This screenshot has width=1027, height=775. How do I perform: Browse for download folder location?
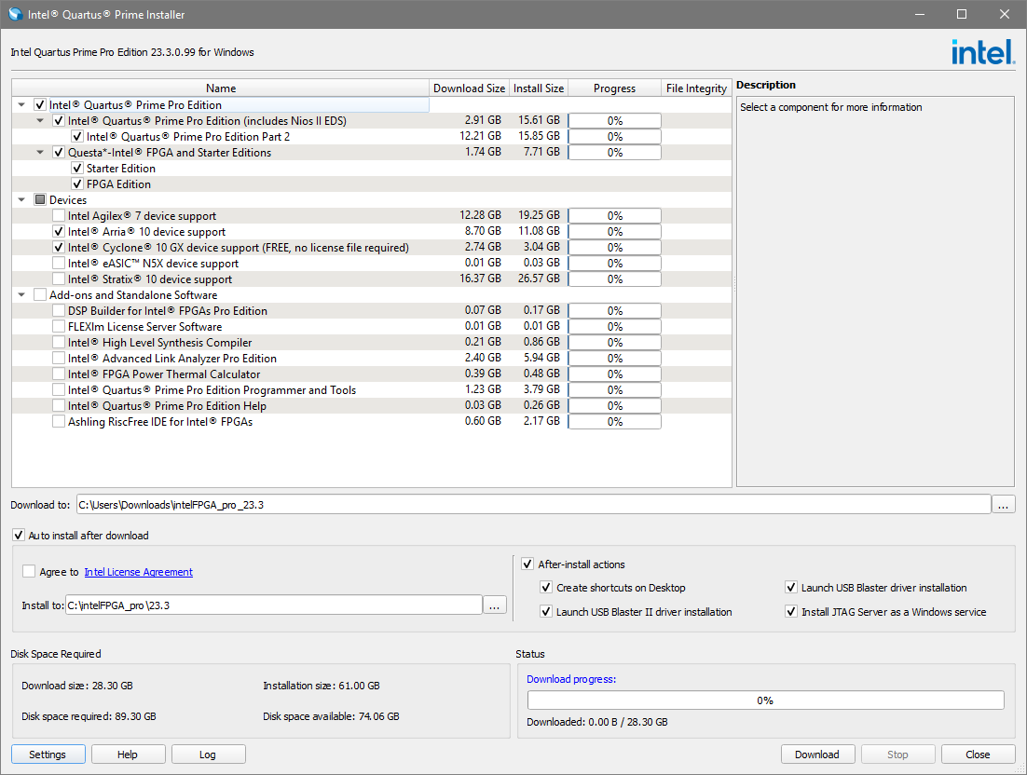1003,505
